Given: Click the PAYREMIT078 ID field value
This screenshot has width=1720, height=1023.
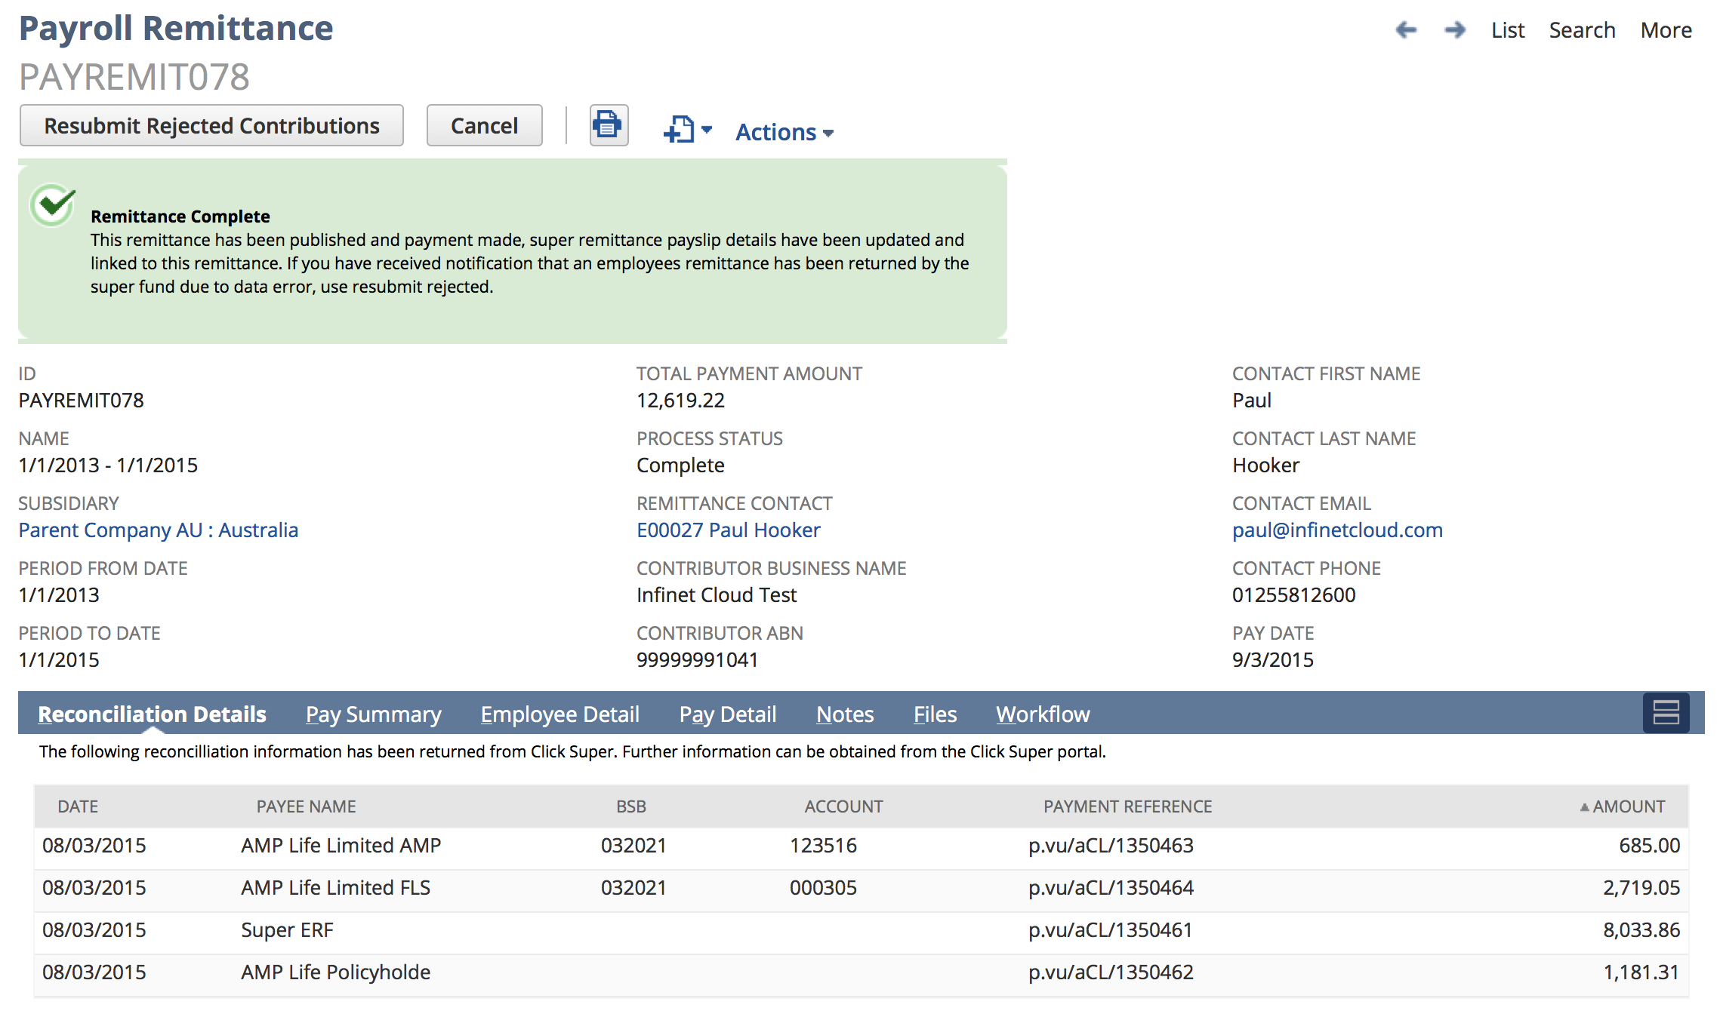Looking at the screenshot, I should coord(81,400).
